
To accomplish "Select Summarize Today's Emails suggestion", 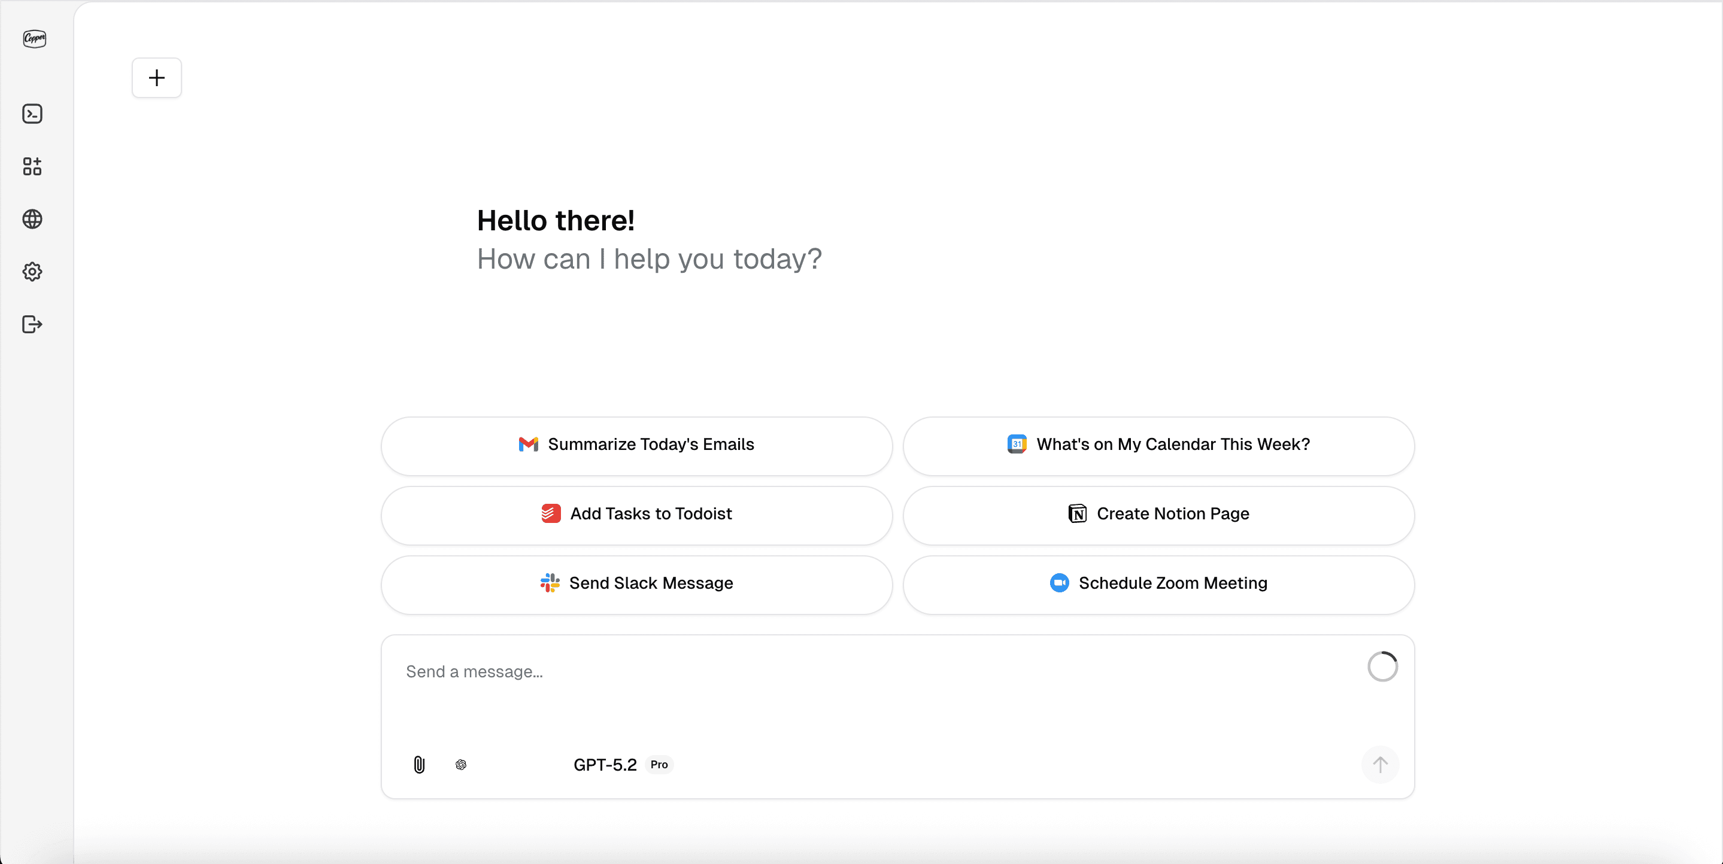I will coord(636,445).
